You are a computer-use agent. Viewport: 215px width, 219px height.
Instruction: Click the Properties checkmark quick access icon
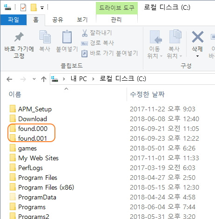pyautogui.click(x=23, y=7)
